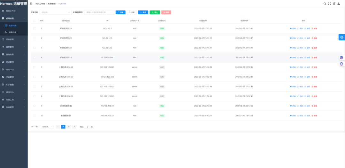Edit (修改) row 2 server
The width and height of the screenshot is (345, 168).
point(300,38)
